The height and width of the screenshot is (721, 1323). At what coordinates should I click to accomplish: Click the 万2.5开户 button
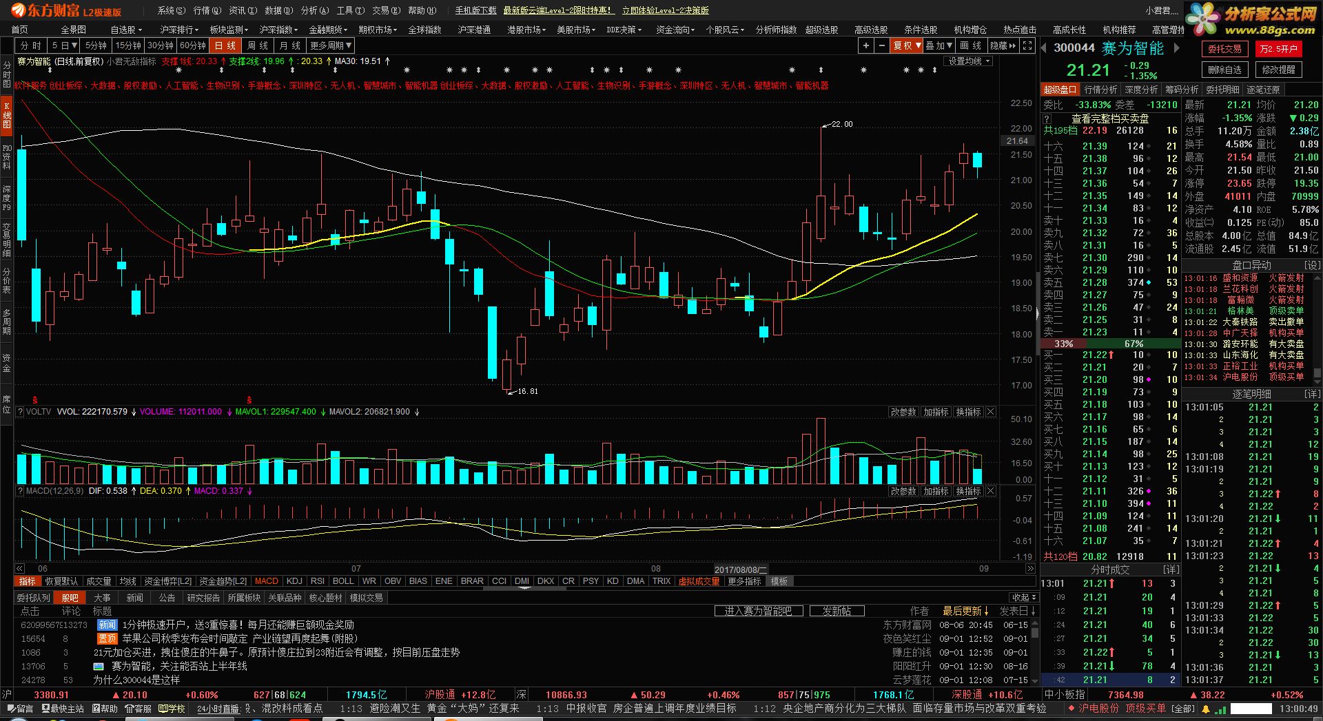pyautogui.click(x=1278, y=49)
